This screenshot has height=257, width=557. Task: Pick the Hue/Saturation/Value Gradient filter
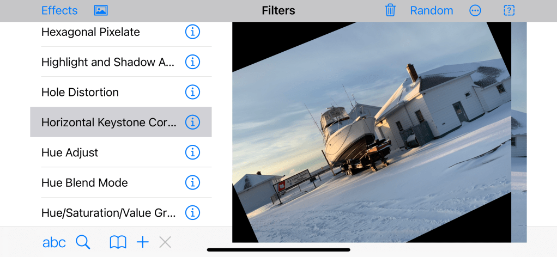click(x=109, y=213)
